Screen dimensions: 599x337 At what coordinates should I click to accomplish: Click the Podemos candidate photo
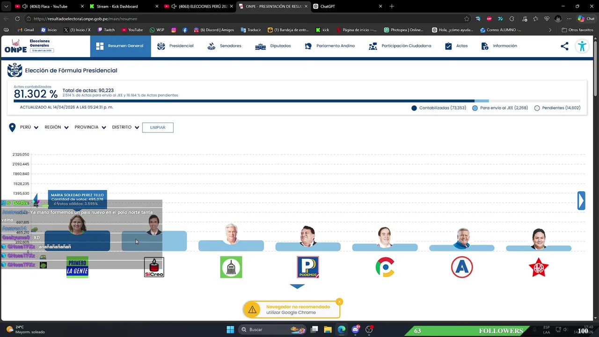click(308, 235)
